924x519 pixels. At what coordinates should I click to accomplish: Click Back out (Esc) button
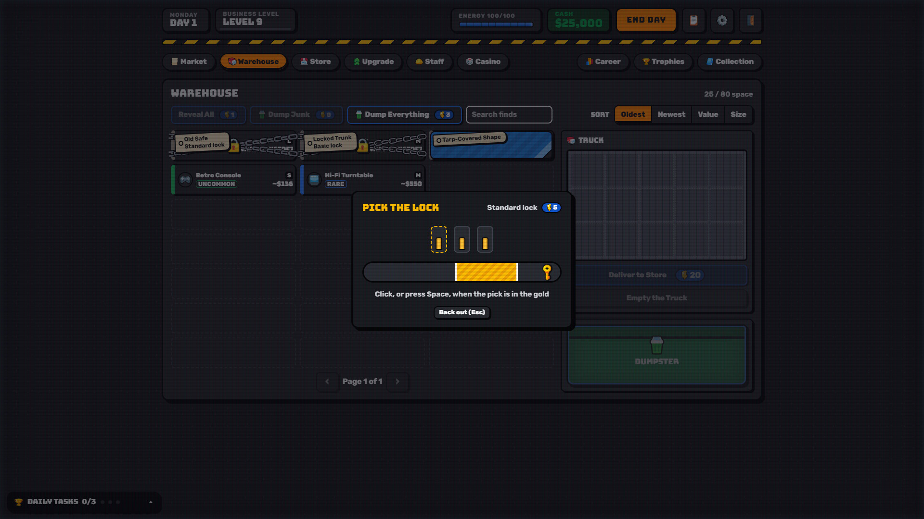[x=462, y=312]
